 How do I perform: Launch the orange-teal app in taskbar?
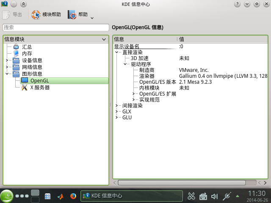coord(61,196)
